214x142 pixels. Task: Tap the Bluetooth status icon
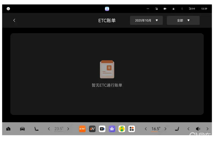(x=182, y=9)
